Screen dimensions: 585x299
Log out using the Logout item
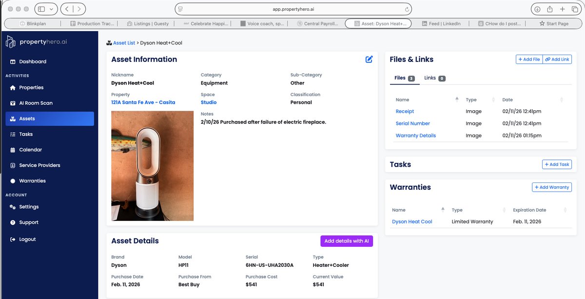[27, 239]
